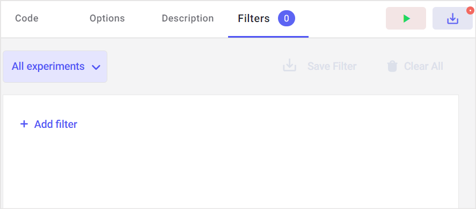This screenshot has width=476, height=209.
Task: Click the Clear All text button
Action: pos(423,66)
